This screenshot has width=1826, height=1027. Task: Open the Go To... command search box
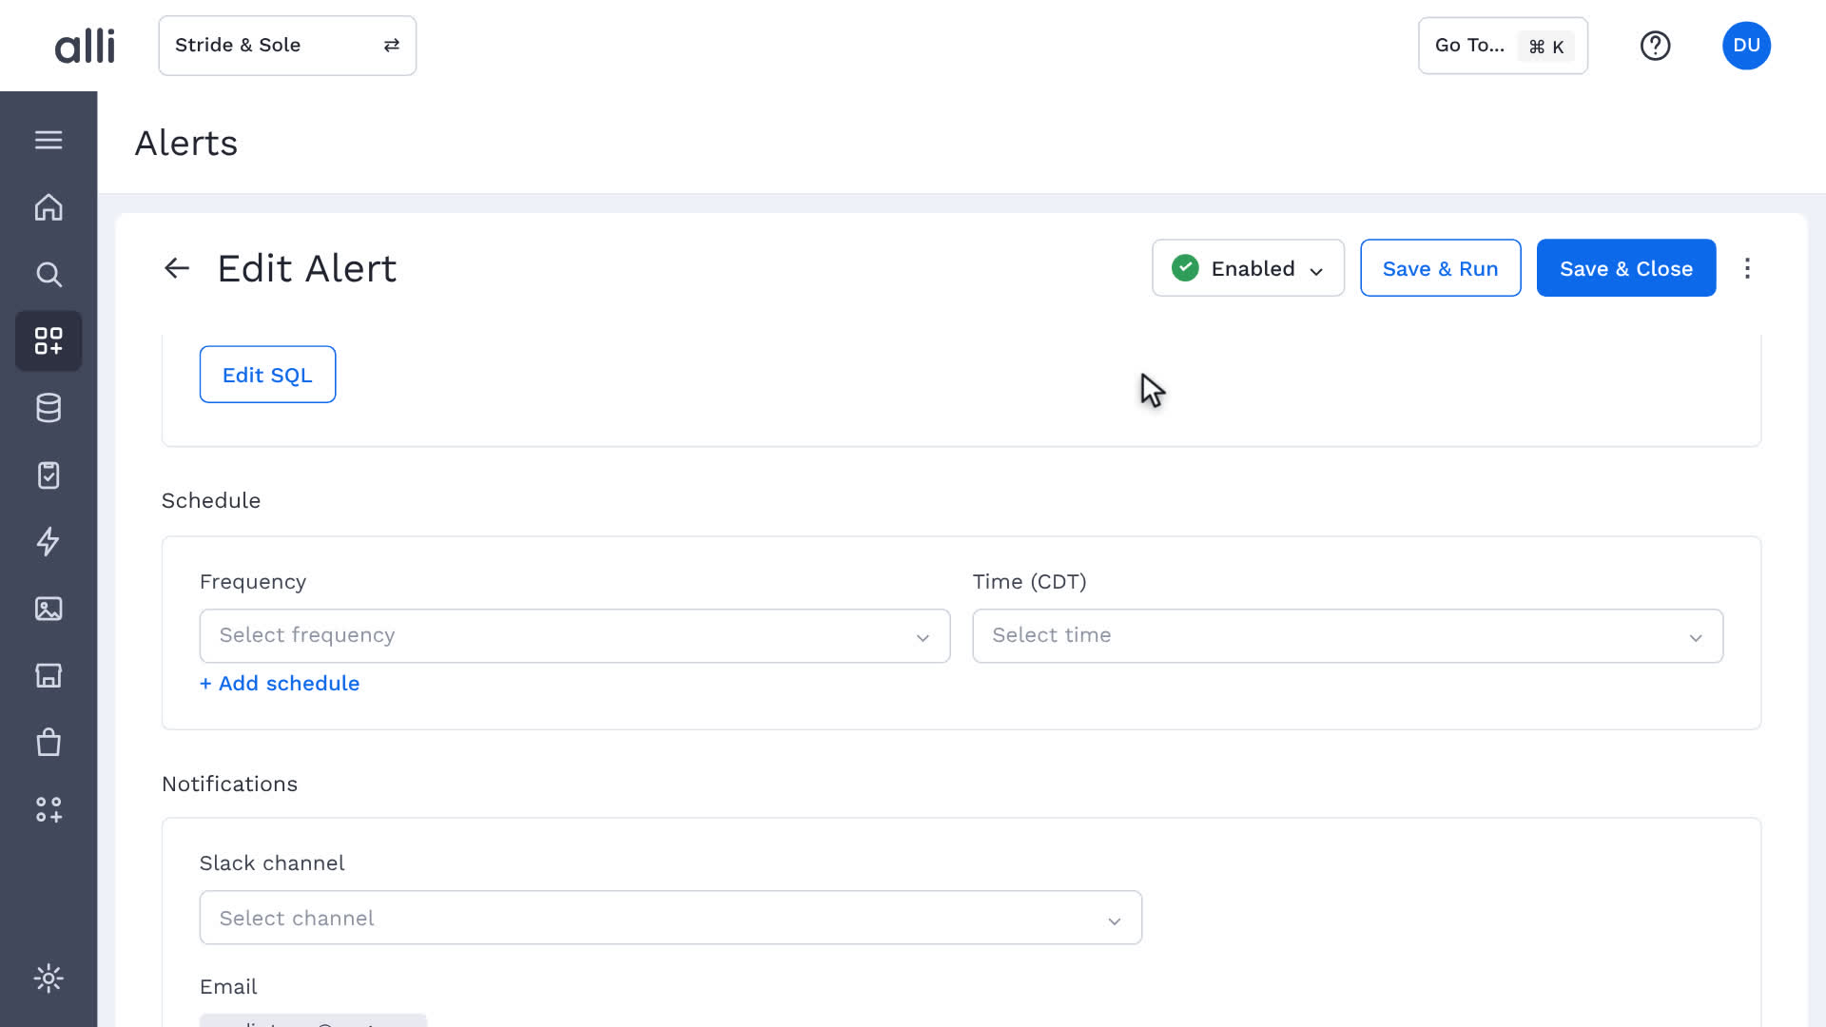pyautogui.click(x=1503, y=46)
